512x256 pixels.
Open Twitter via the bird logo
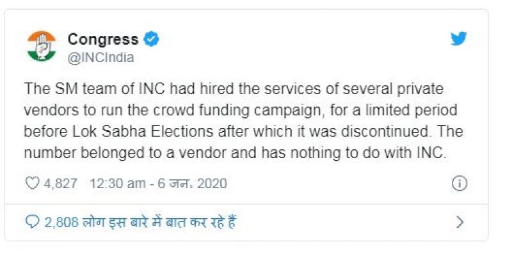coord(459,38)
